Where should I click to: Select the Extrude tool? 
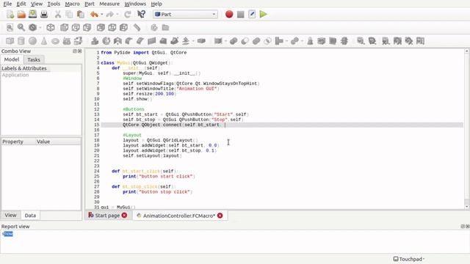pyautogui.click(x=95, y=41)
